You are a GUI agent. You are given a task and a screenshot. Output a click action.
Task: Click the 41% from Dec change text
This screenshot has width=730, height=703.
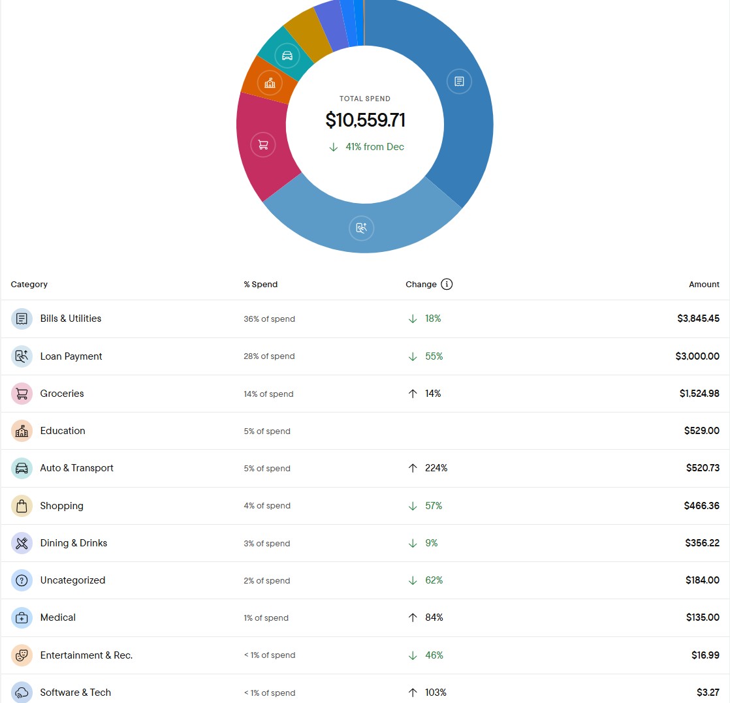[x=374, y=147]
